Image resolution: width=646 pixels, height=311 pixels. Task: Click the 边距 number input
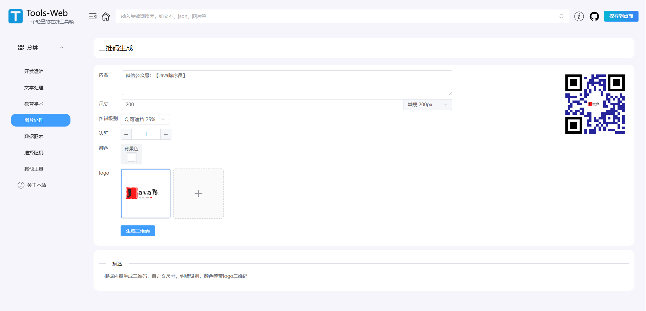click(x=146, y=134)
